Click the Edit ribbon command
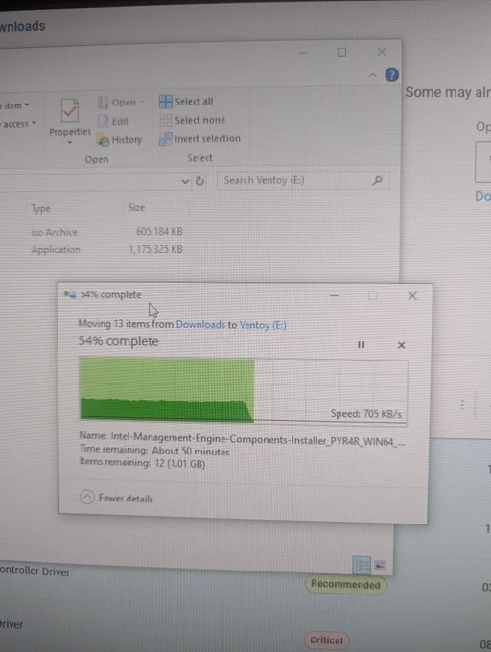This screenshot has height=652, width=491. click(x=113, y=122)
